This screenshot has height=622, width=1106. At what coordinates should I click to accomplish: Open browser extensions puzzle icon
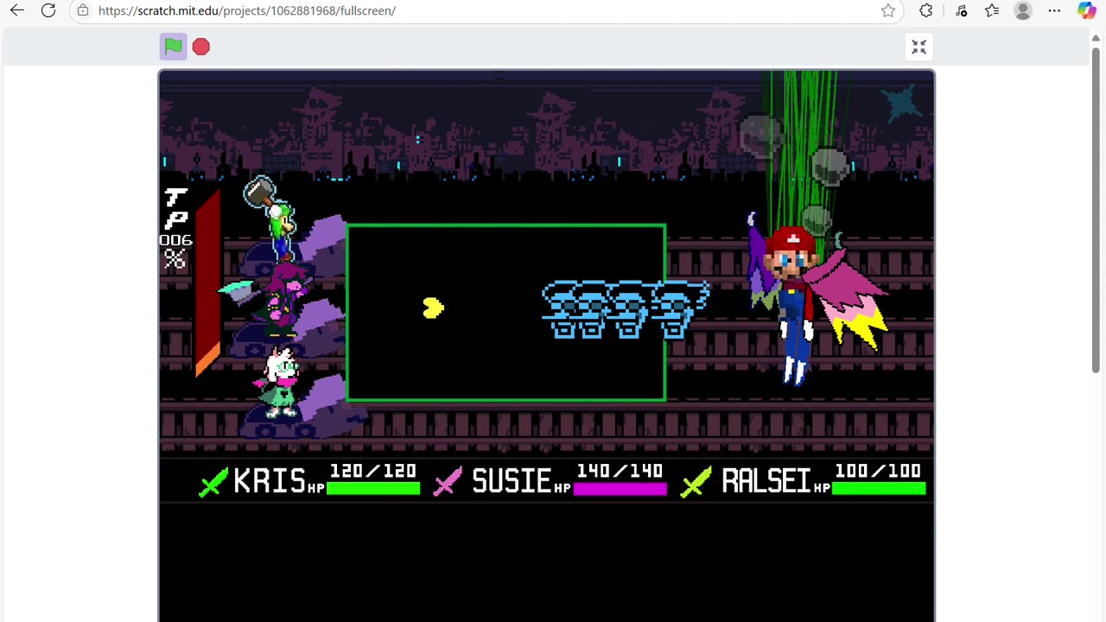click(x=926, y=10)
